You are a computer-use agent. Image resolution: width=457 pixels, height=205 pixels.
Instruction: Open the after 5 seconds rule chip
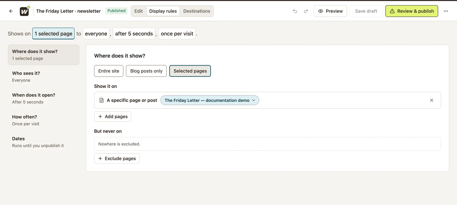point(134,34)
